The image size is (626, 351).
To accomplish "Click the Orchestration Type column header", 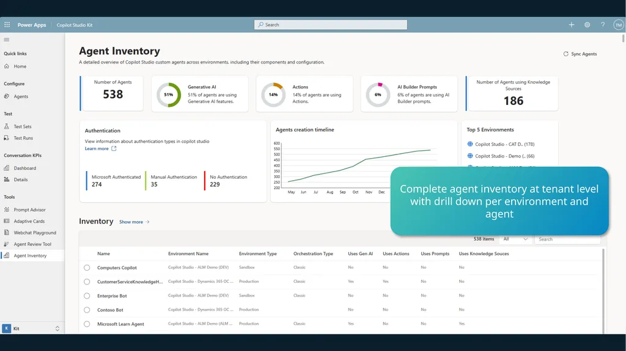I will (x=313, y=254).
